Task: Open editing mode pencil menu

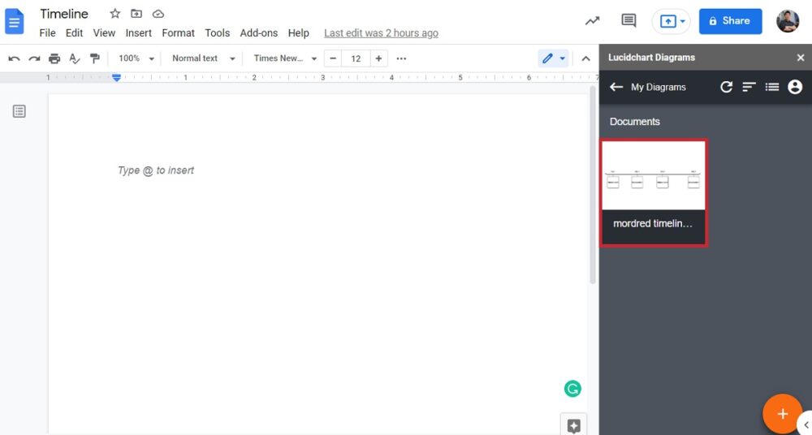Action: point(553,58)
